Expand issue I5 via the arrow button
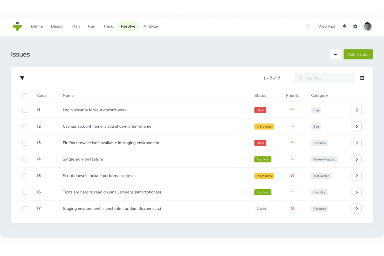 tap(356, 176)
